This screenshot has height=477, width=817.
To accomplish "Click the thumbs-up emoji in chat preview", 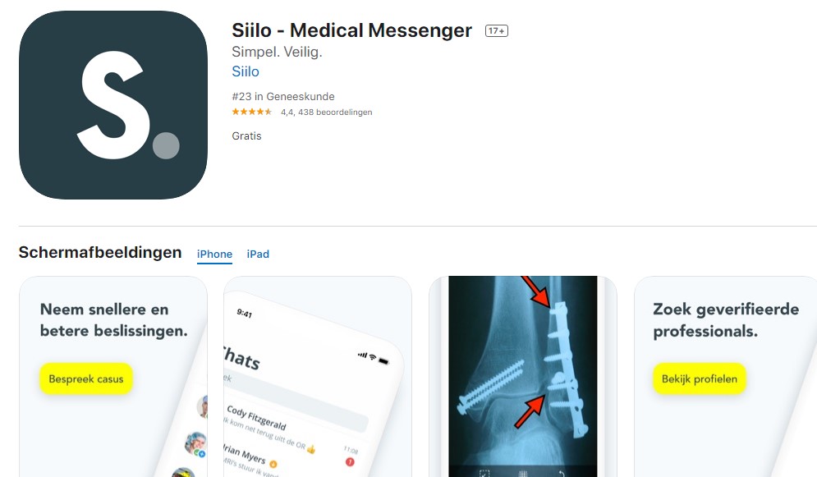I will pyautogui.click(x=311, y=449).
